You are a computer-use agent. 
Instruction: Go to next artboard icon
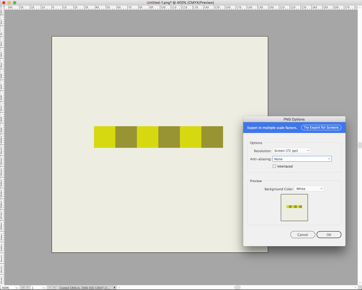50,288
